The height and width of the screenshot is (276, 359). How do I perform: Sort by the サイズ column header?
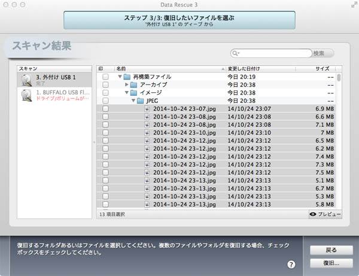coord(322,69)
